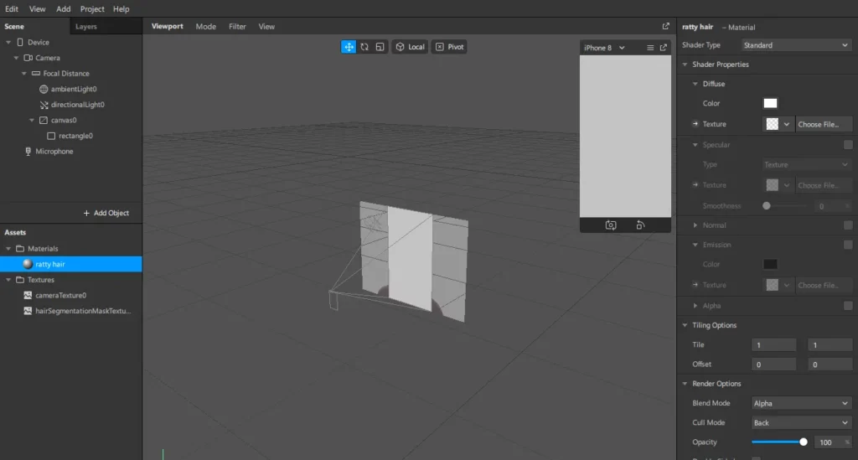858x460 pixels.
Task: Select the rotate tool in viewport toolbar
Action: [364, 47]
